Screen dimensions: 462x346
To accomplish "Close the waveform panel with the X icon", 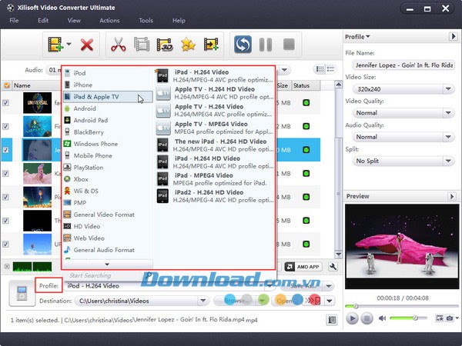I will [x=7, y=267].
